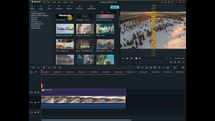Screen dimensions: 215x121
Task: Click the Redo arrow in timeline toolbar
Action: click(x=38, y=68)
